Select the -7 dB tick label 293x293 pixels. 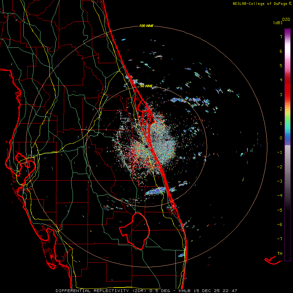click(280, 239)
